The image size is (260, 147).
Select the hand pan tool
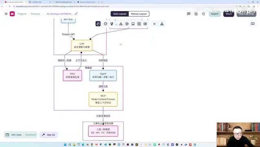pos(98,24)
